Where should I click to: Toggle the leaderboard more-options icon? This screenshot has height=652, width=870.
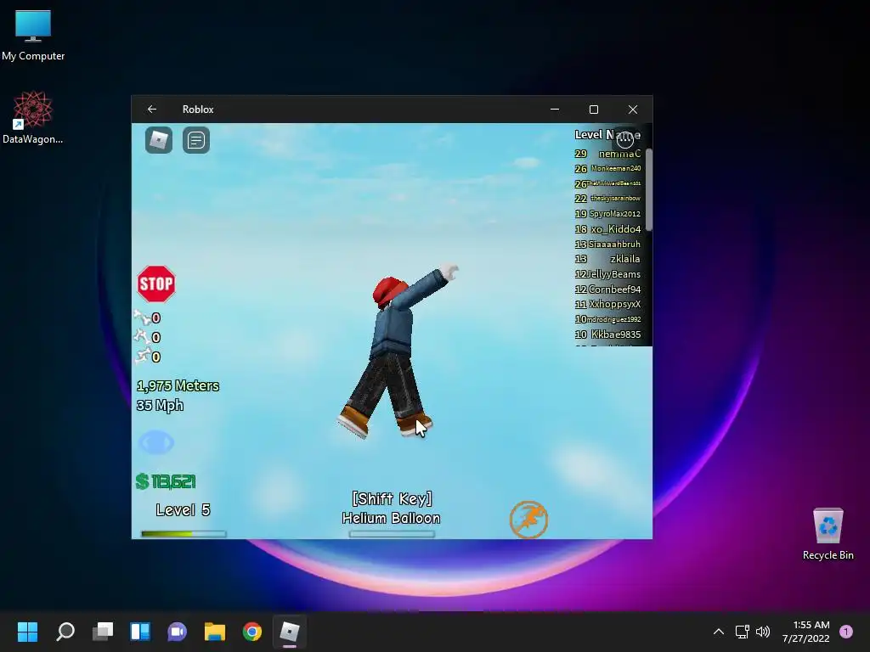625,139
